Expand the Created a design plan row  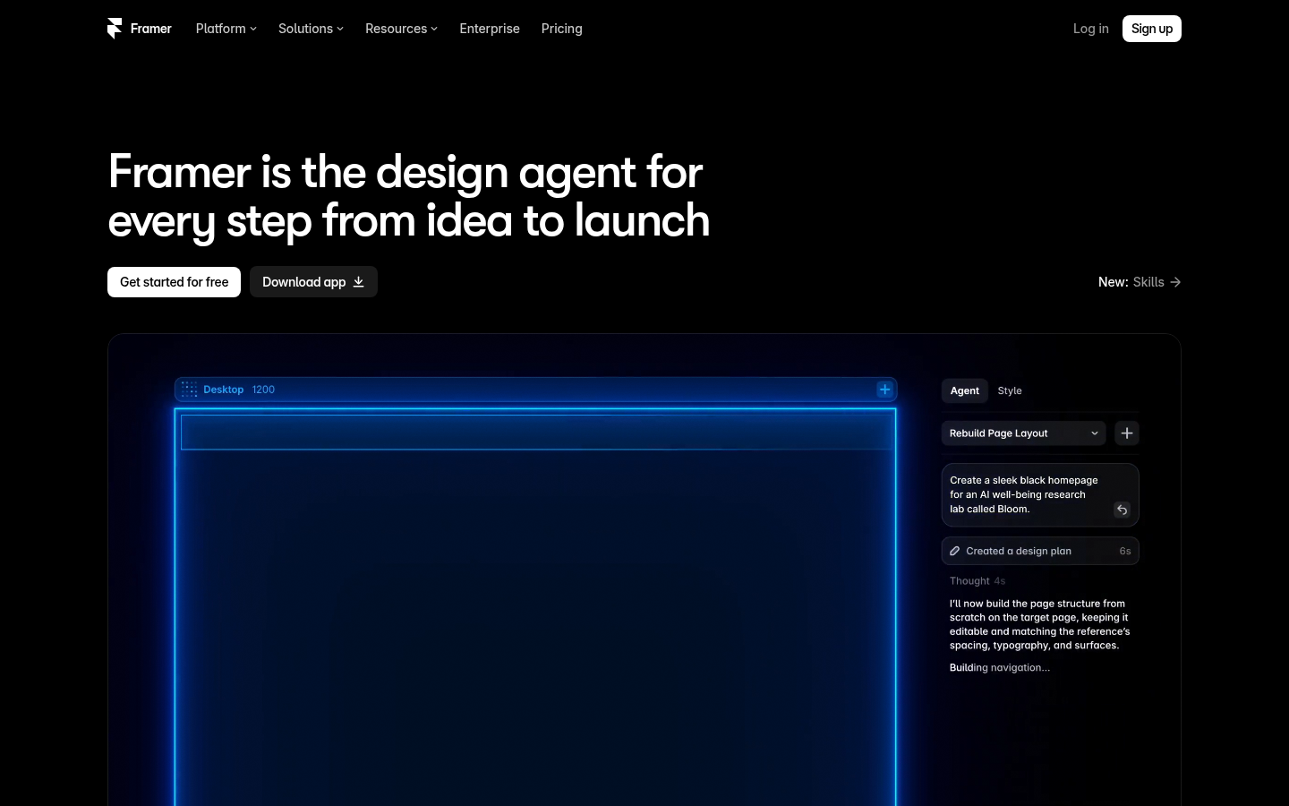coord(1040,551)
